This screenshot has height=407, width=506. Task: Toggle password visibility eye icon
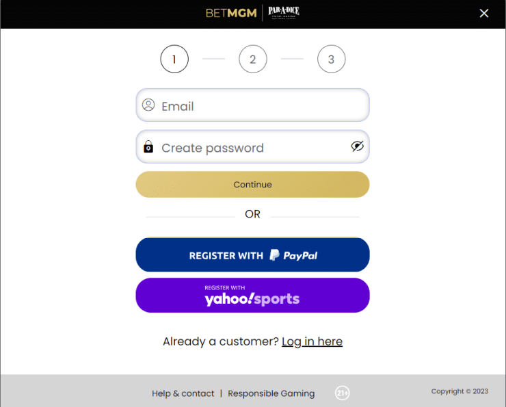click(x=357, y=146)
